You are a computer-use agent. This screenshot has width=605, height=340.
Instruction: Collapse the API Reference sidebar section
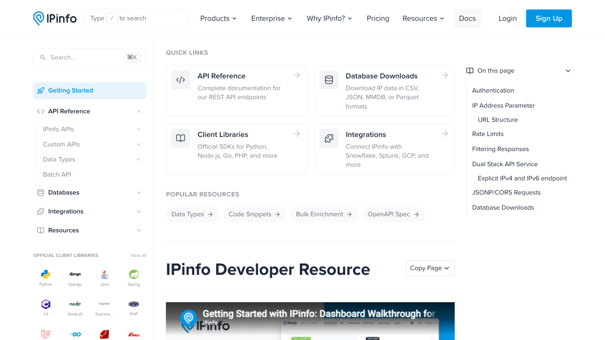[x=139, y=111]
